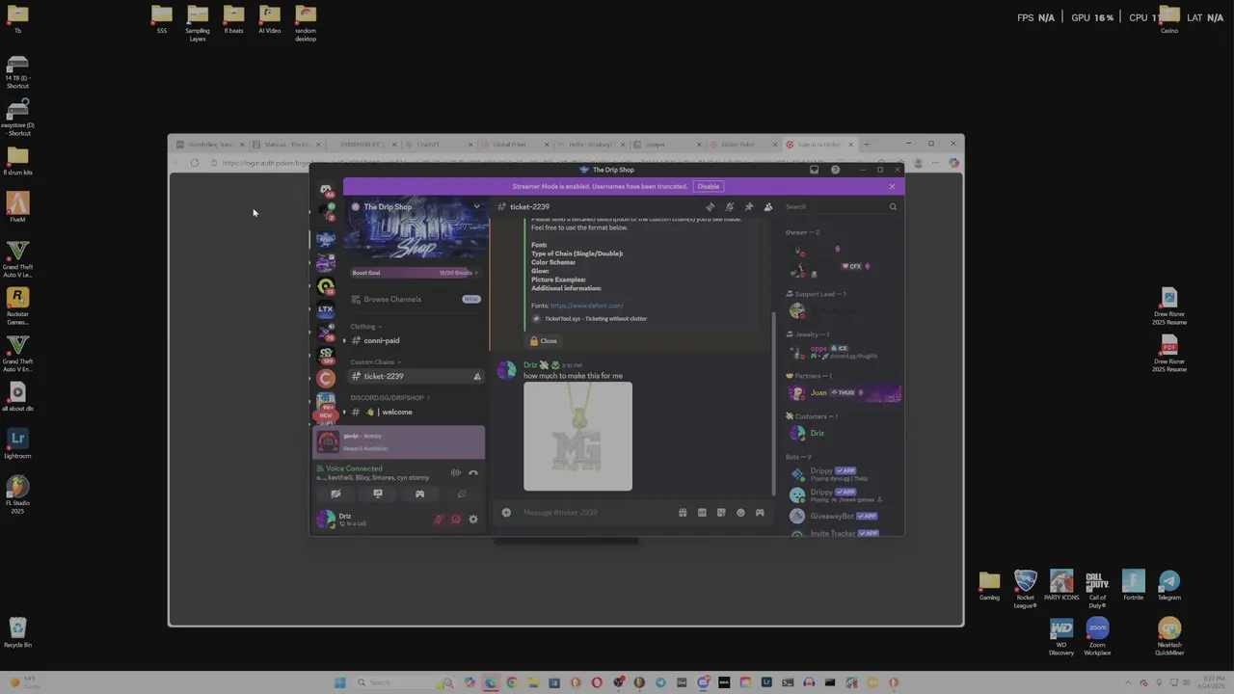Screen dimensions: 1234x694
Task: Open the chain pendant image attachment
Action: [578, 437]
